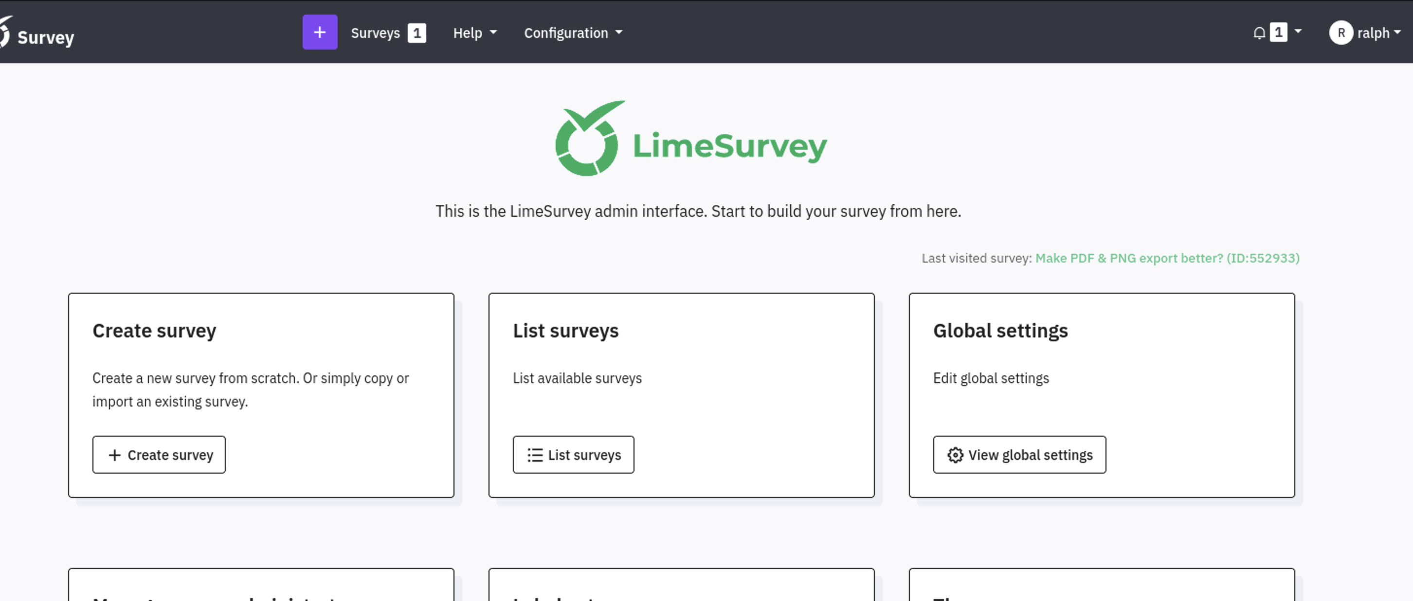
Task: Click the purple plus create button
Action: coord(320,33)
